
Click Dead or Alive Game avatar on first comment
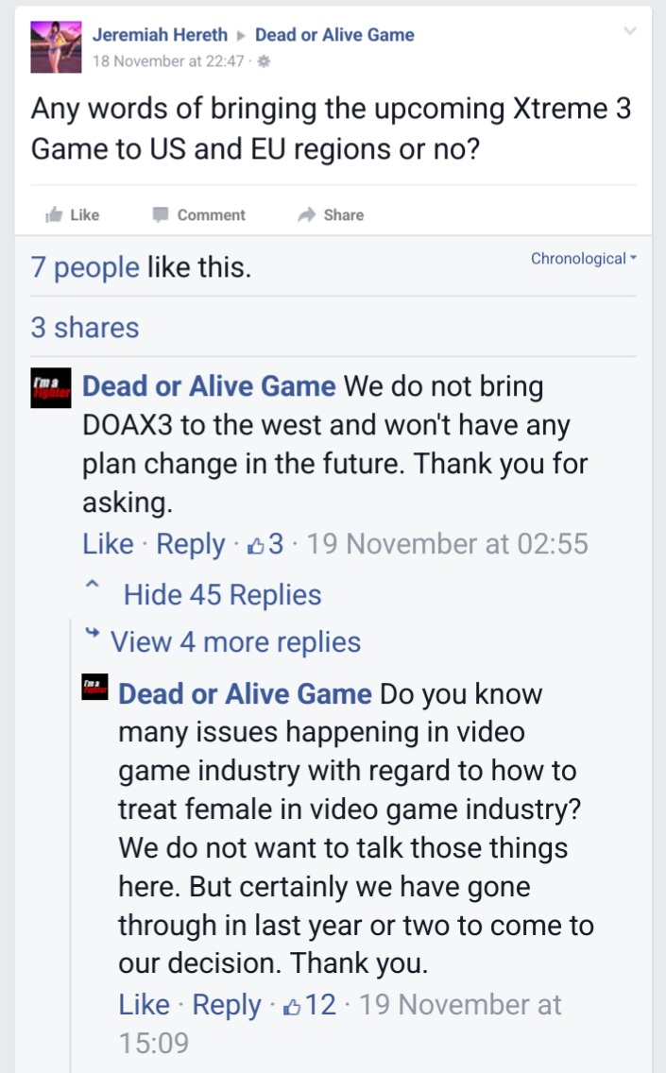[51, 388]
